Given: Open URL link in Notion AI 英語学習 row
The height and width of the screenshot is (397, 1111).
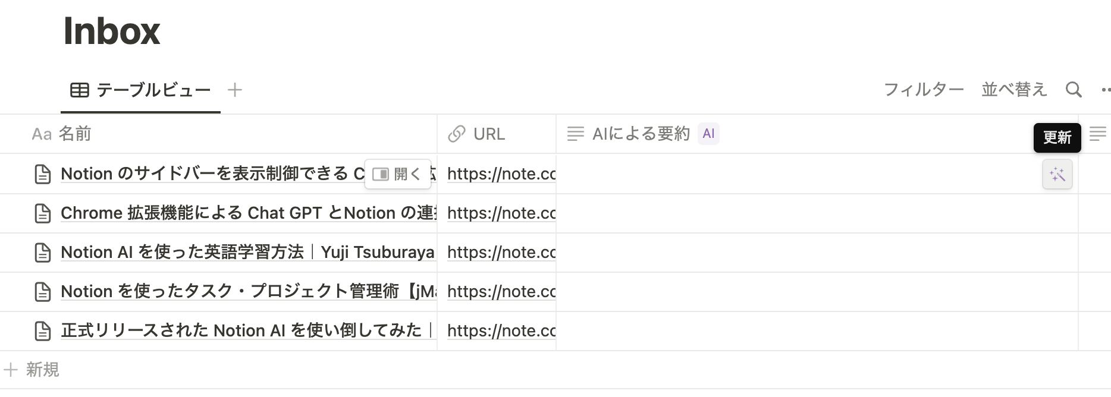Looking at the screenshot, I should click(501, 252).
